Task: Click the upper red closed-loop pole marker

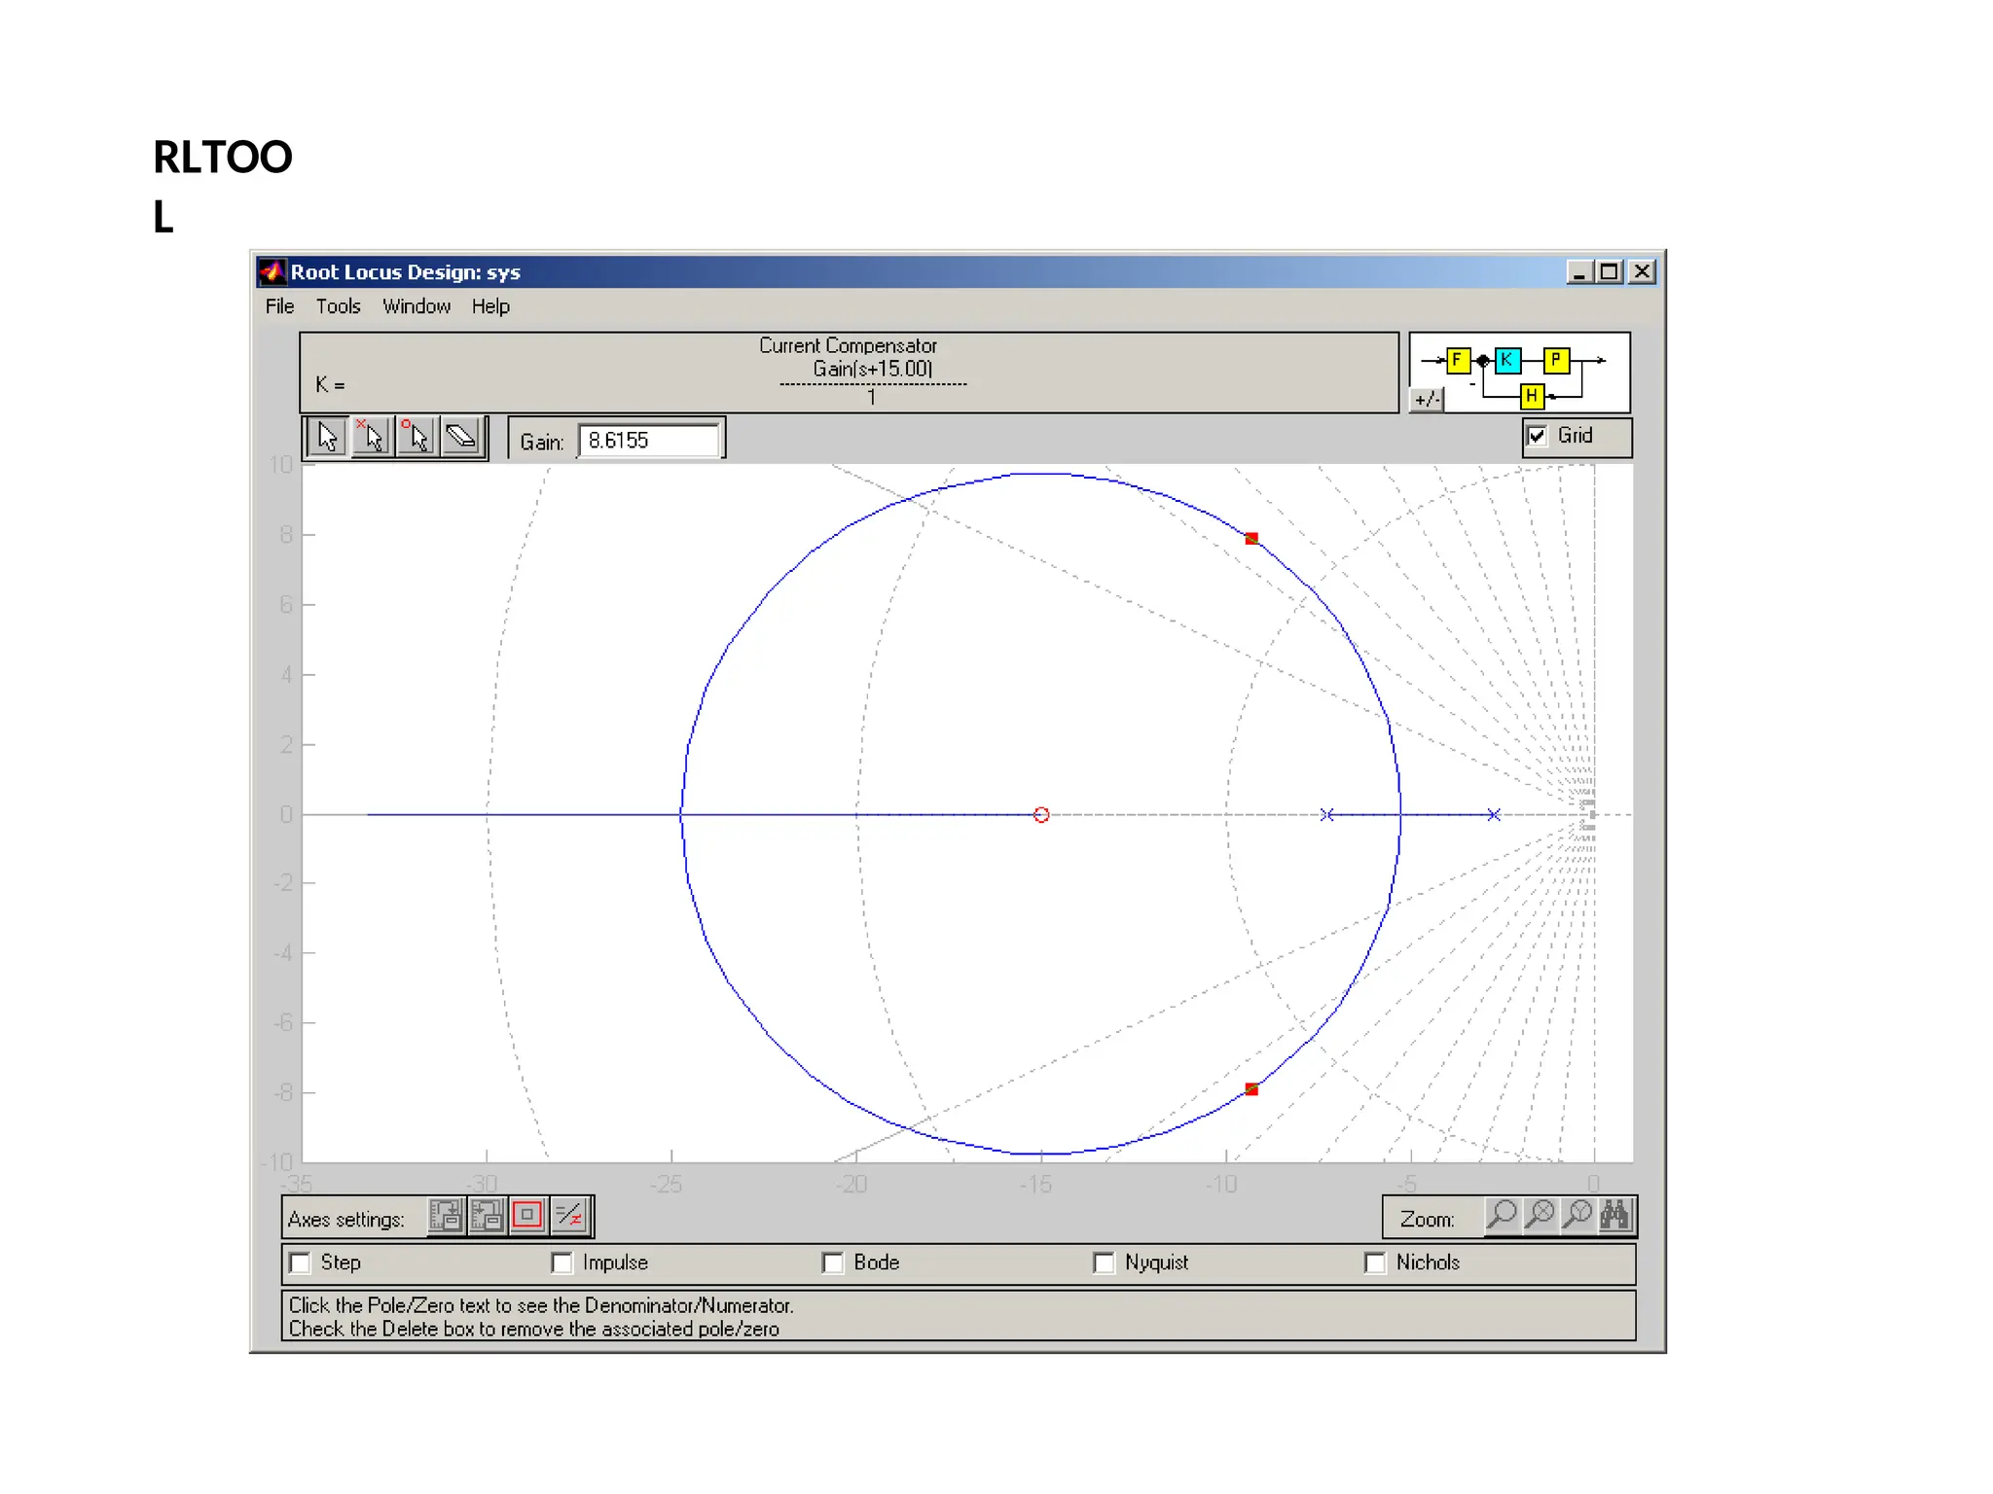Action: tap(1251, 538)
